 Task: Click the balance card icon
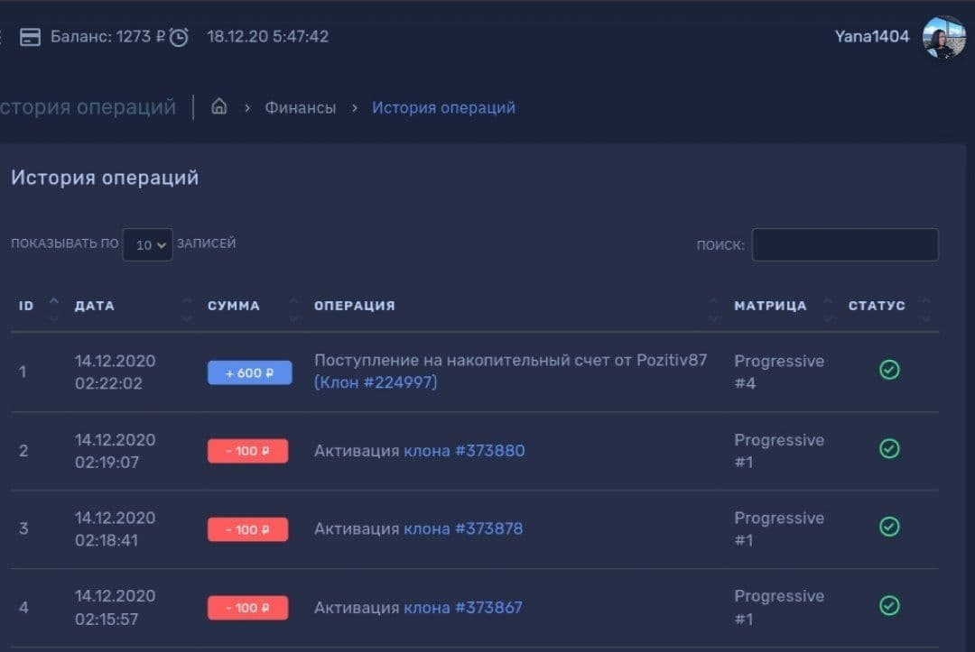coord(31,37)
